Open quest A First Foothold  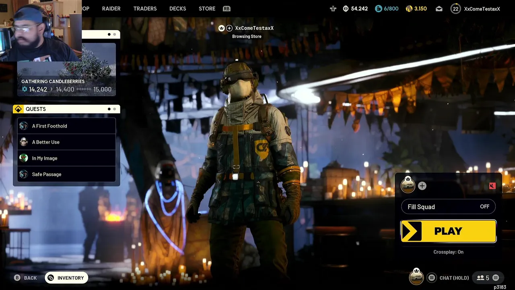(x=66, y=126)
